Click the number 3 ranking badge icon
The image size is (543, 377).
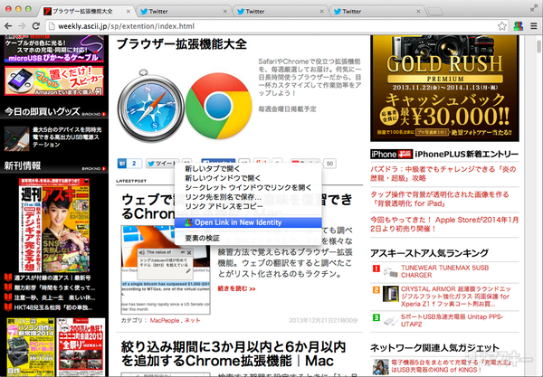[376, 317]
